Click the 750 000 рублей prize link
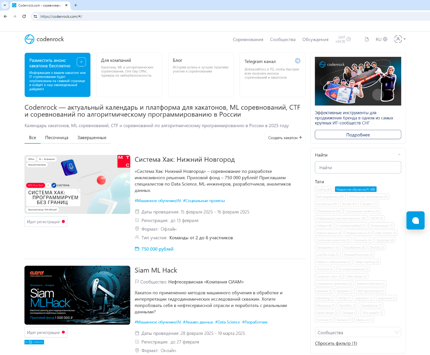Image resolution: width=430 pixels, height=355 pixels. point(154,249)
